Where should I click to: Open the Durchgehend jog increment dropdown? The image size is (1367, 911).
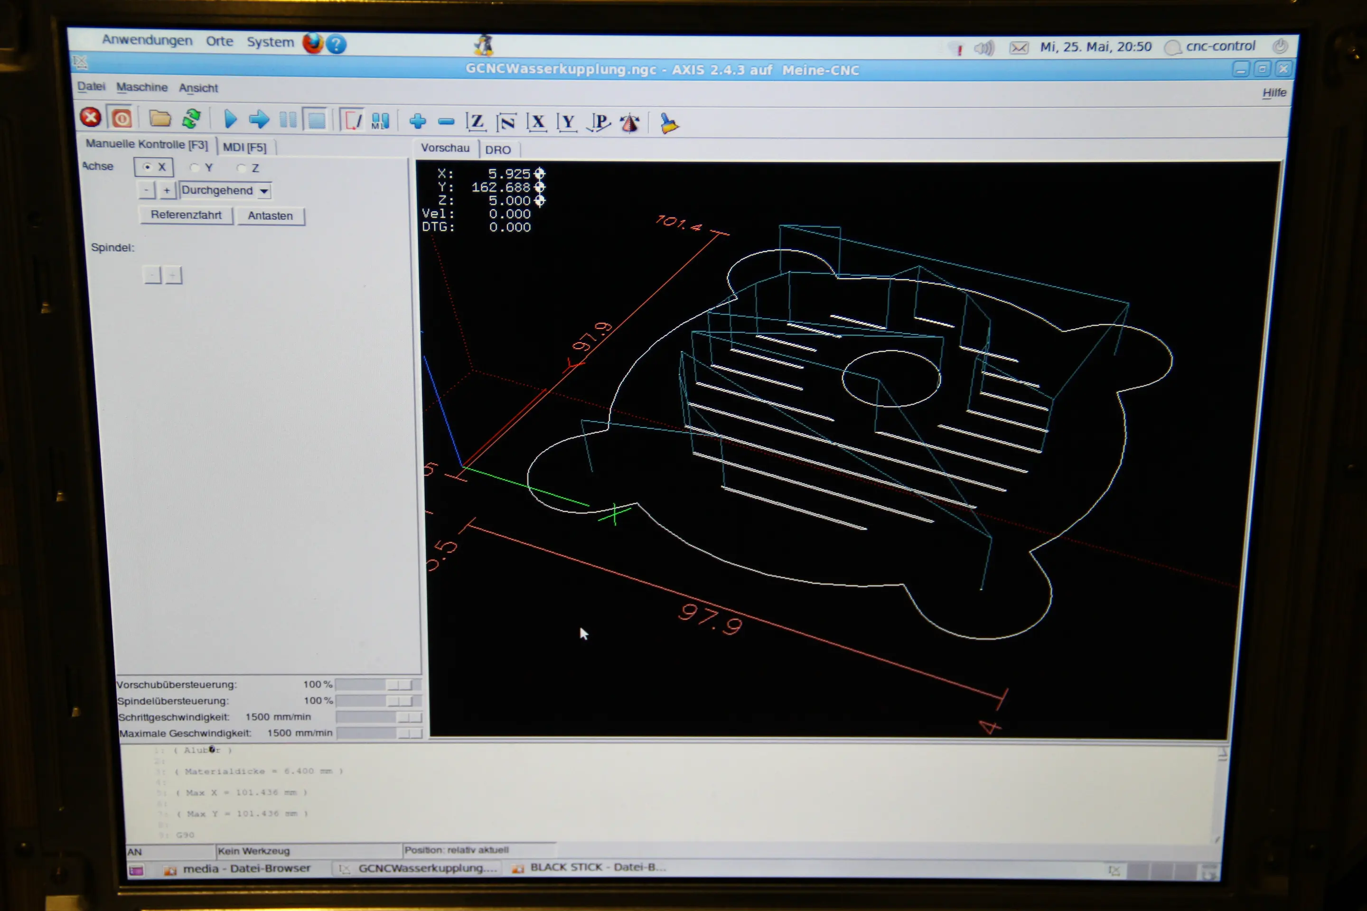[x=264, y=191]
